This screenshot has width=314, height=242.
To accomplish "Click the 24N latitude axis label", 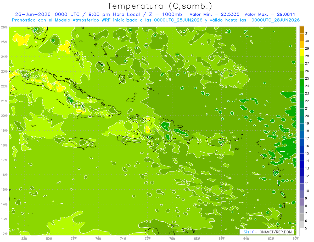I will 4,56.
